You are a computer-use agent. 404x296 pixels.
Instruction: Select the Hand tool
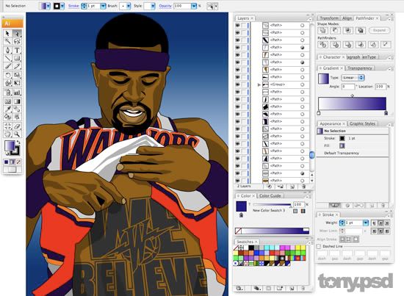(x=7, y=134)
